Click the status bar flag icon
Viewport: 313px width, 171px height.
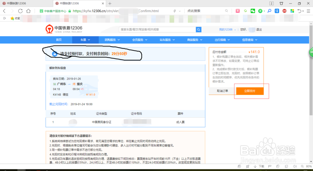(x=270, y=166)
